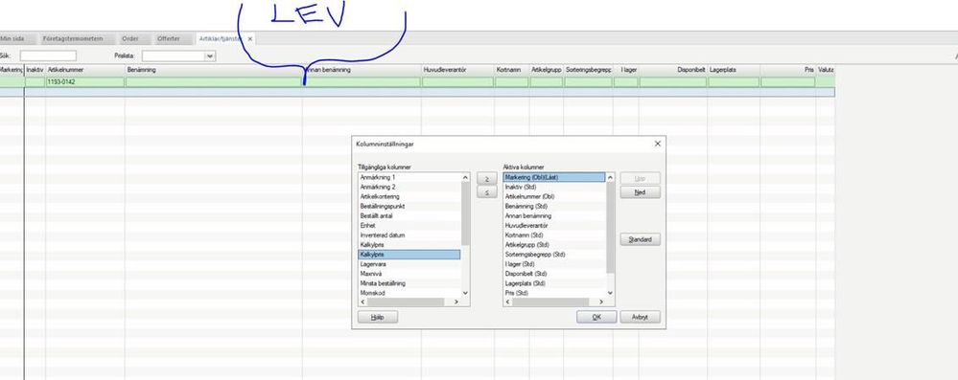This screenshot has width=958, height=380.
Task: Remove active column with the < button
Action: coord(486,192)
